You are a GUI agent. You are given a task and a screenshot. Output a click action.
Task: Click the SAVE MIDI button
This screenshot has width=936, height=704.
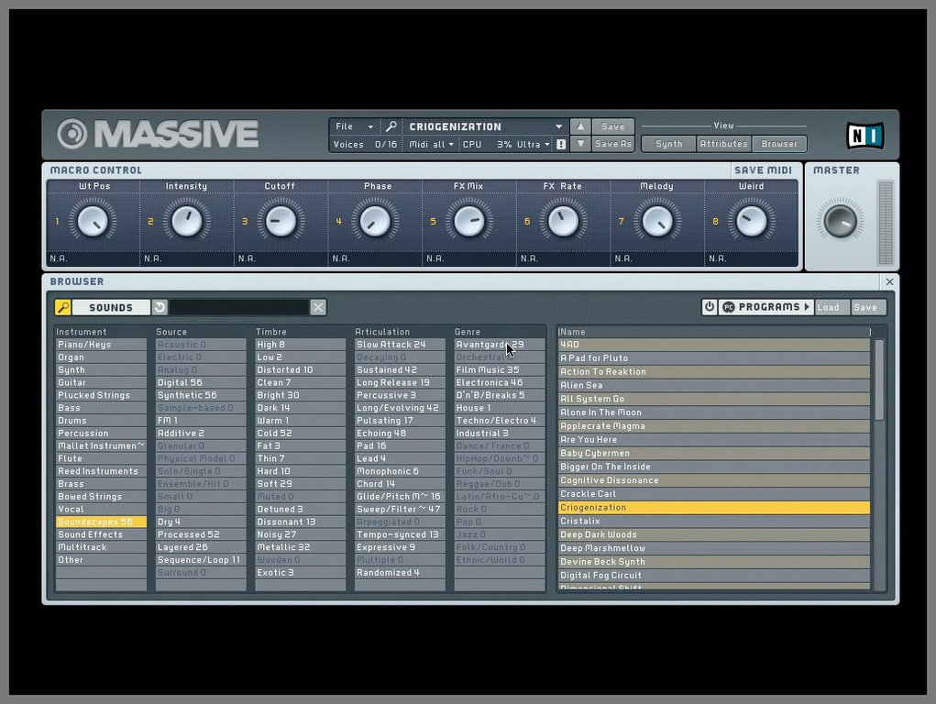point(763,170)
